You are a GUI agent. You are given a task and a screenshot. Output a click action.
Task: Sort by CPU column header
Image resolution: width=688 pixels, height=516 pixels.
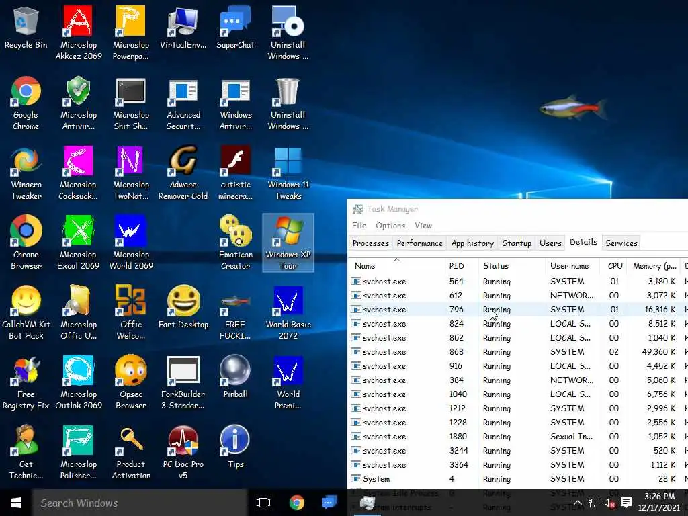point(614,266)
